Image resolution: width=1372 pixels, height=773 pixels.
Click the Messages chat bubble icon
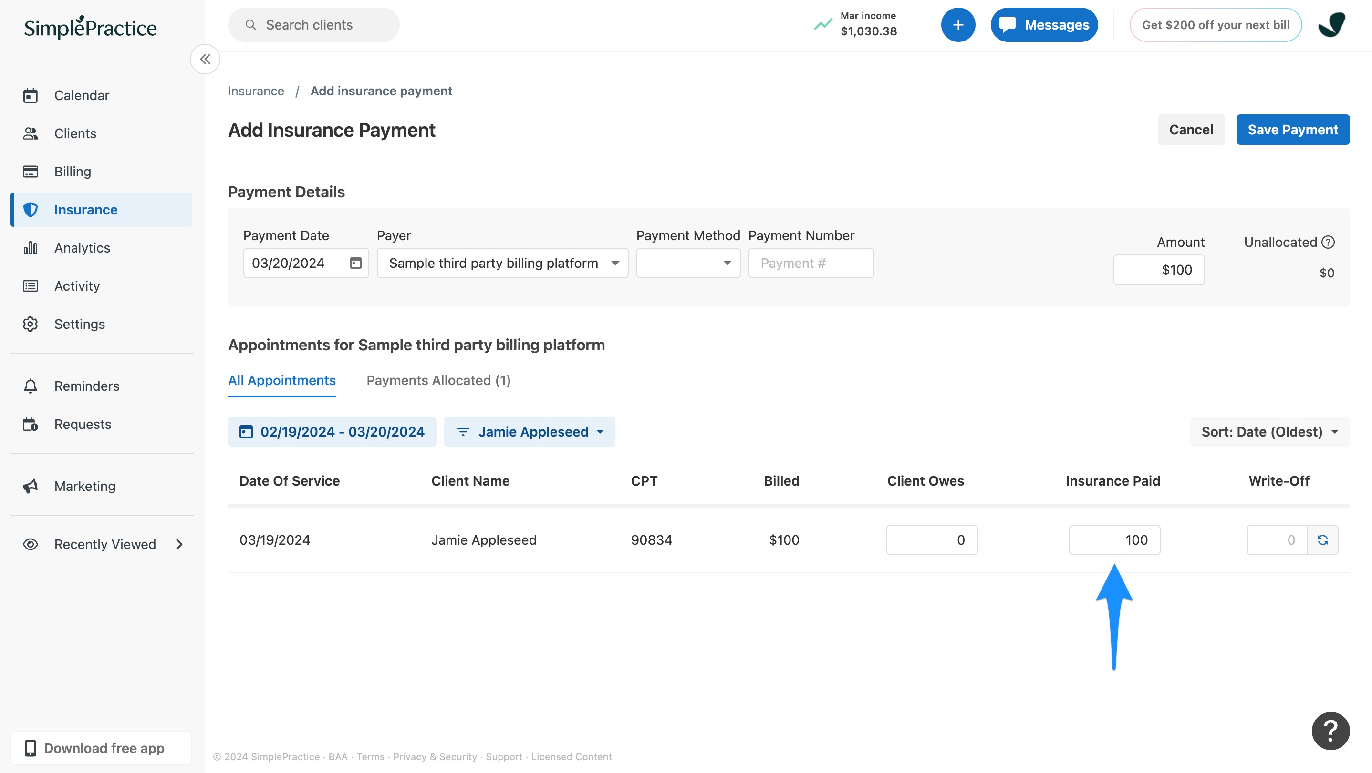[1007, 24]
